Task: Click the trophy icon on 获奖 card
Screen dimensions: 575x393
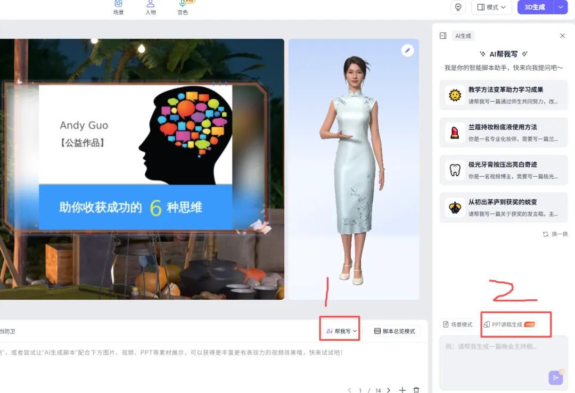Action: point(455,208)
